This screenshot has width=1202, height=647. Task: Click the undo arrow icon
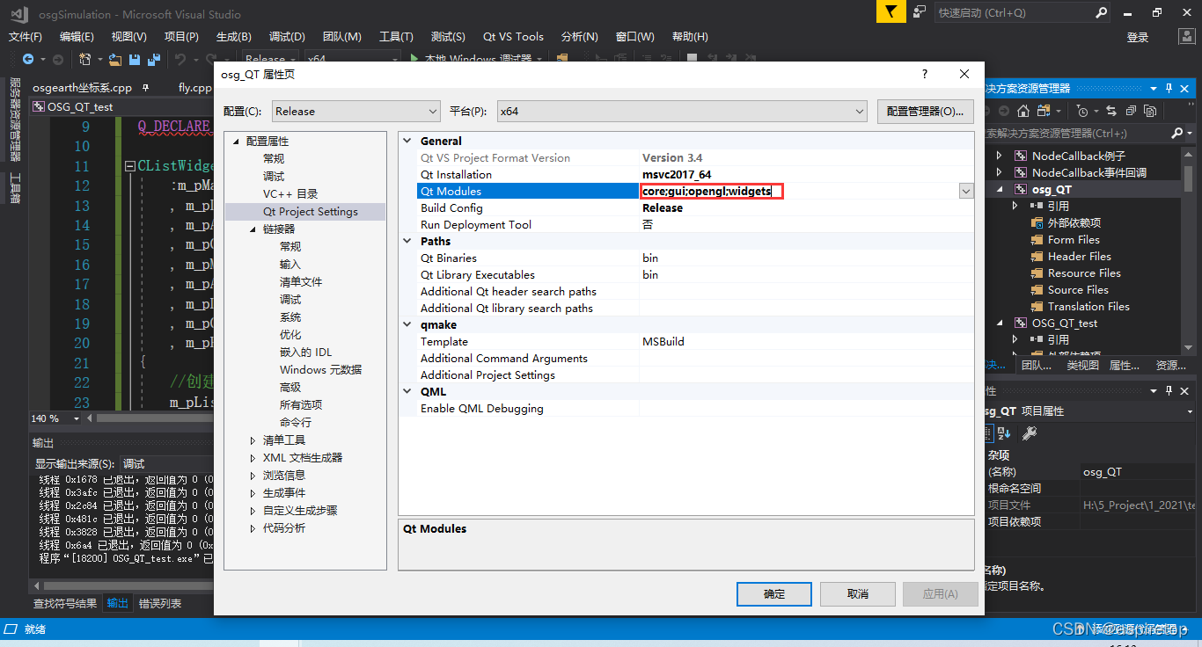pos(180,59)
